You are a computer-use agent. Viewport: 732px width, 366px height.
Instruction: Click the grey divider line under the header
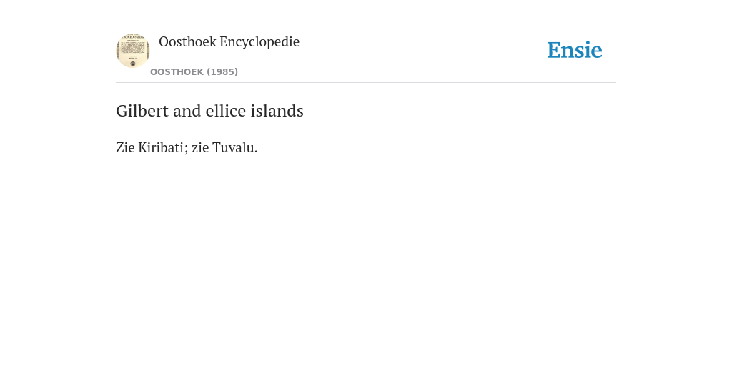[366, 83]
